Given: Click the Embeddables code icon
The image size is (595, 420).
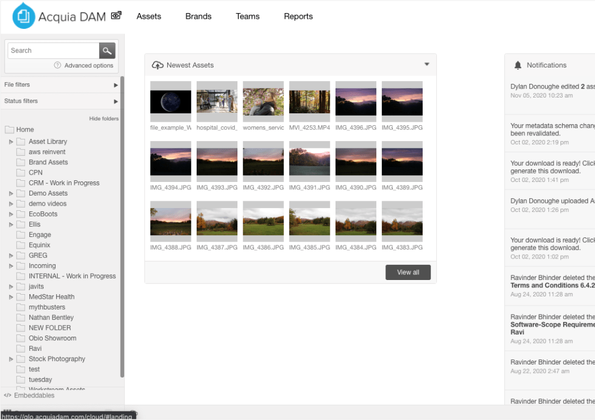Looking at the screenshot, I should click(7, 396).
